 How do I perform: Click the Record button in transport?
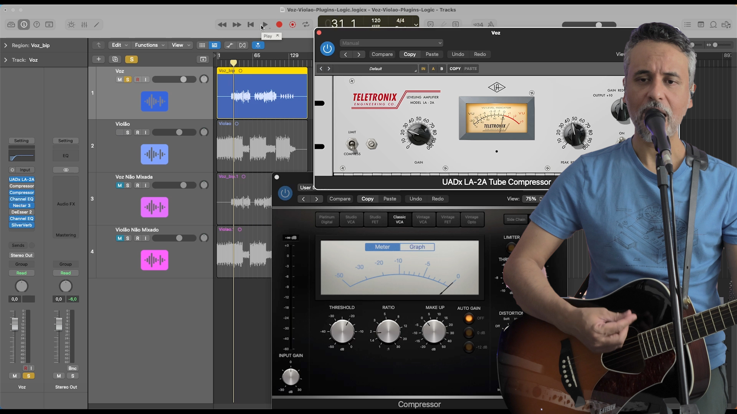coord(279,25)
